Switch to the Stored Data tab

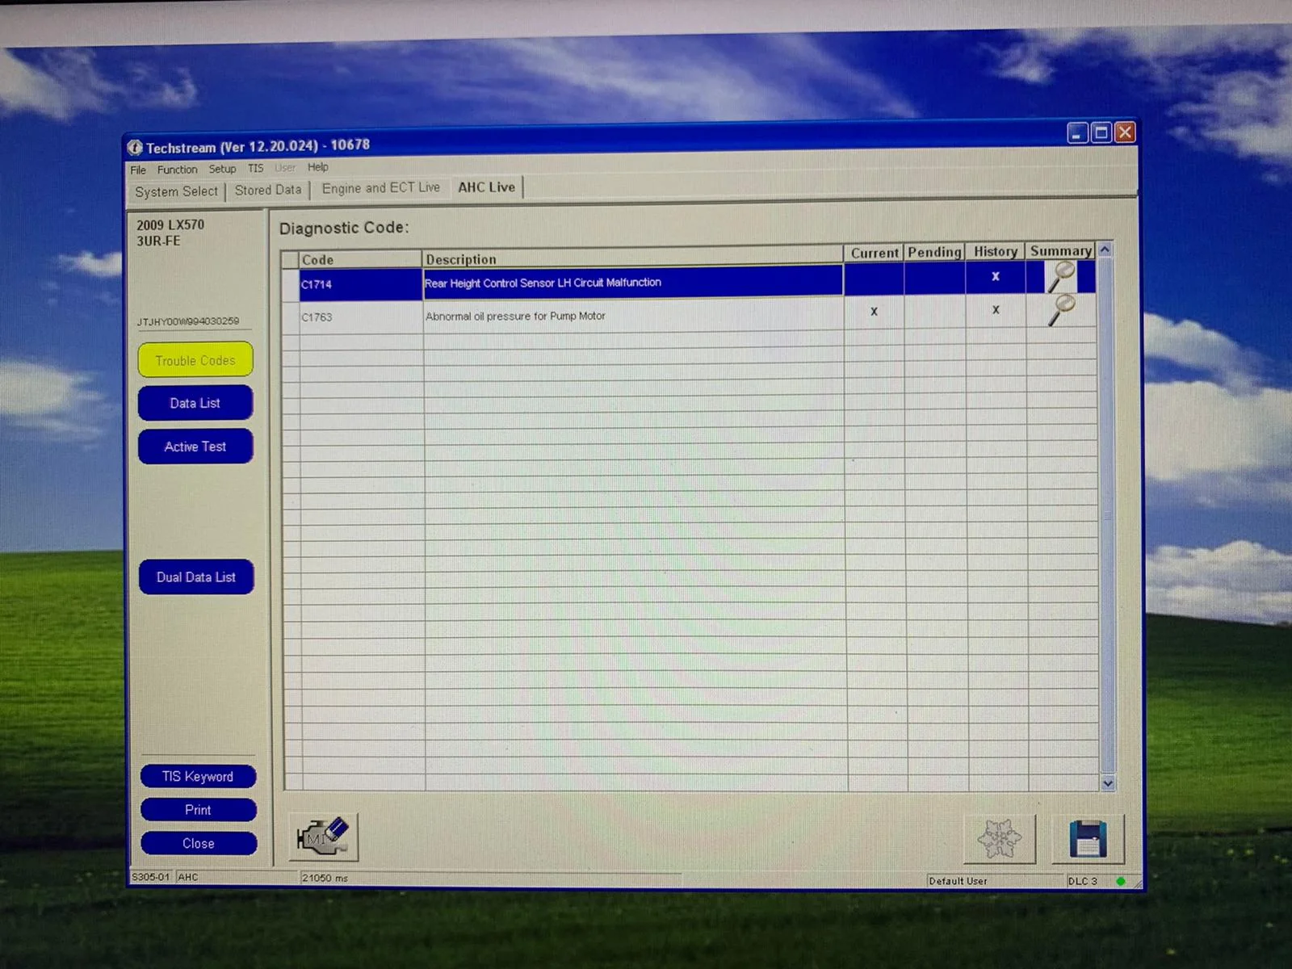[268, 190]
